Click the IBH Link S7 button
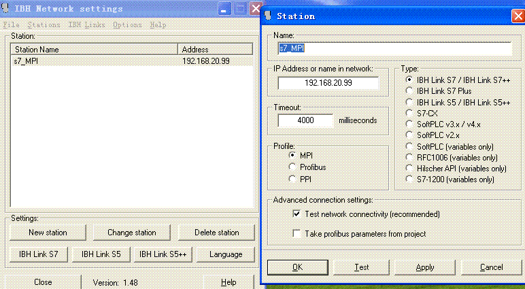The height and width of the screenshot is (289, 525). point(39,254)
